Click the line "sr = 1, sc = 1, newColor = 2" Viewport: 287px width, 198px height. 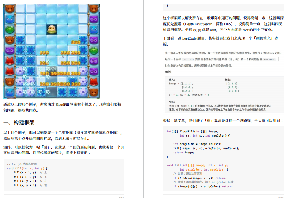[x=189, y=95]
